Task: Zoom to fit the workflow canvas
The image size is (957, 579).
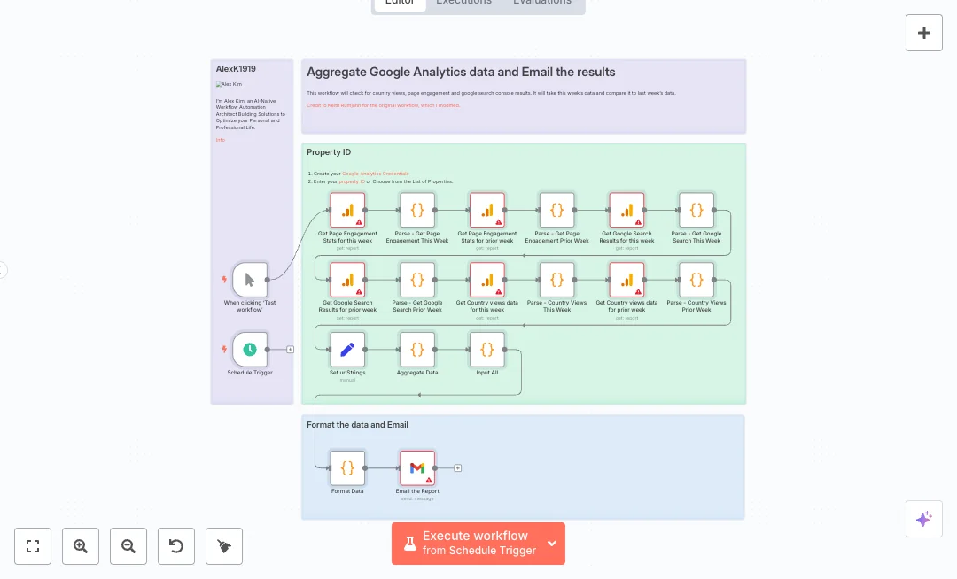Action: click(33, 546)
